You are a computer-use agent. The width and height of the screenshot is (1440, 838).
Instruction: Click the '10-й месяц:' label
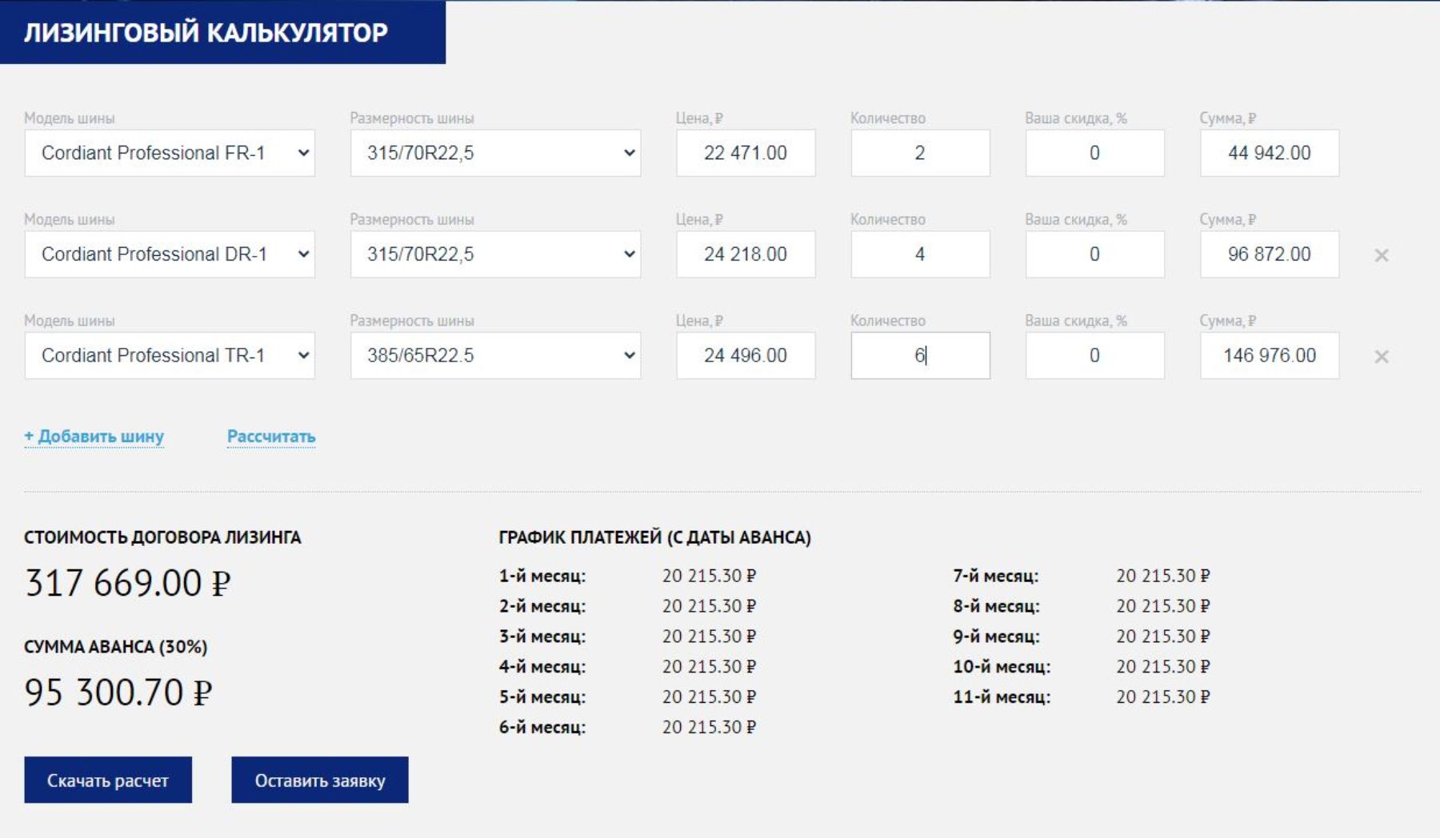[x=1002, y=667]
